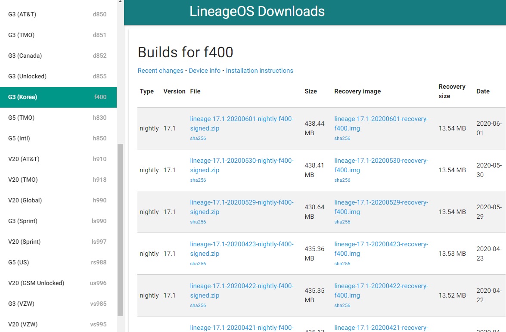The height and width of the screenshot is (332, 506).
Task: Open the Recent changes link
Action: point(160,71)
